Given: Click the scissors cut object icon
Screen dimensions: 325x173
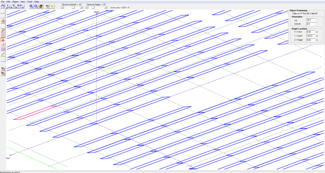Looking at the screenshot, I should (3, 31).
